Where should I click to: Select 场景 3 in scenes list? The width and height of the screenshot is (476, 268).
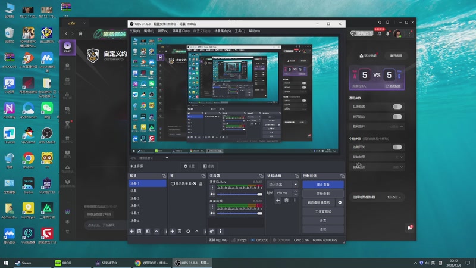147,198
